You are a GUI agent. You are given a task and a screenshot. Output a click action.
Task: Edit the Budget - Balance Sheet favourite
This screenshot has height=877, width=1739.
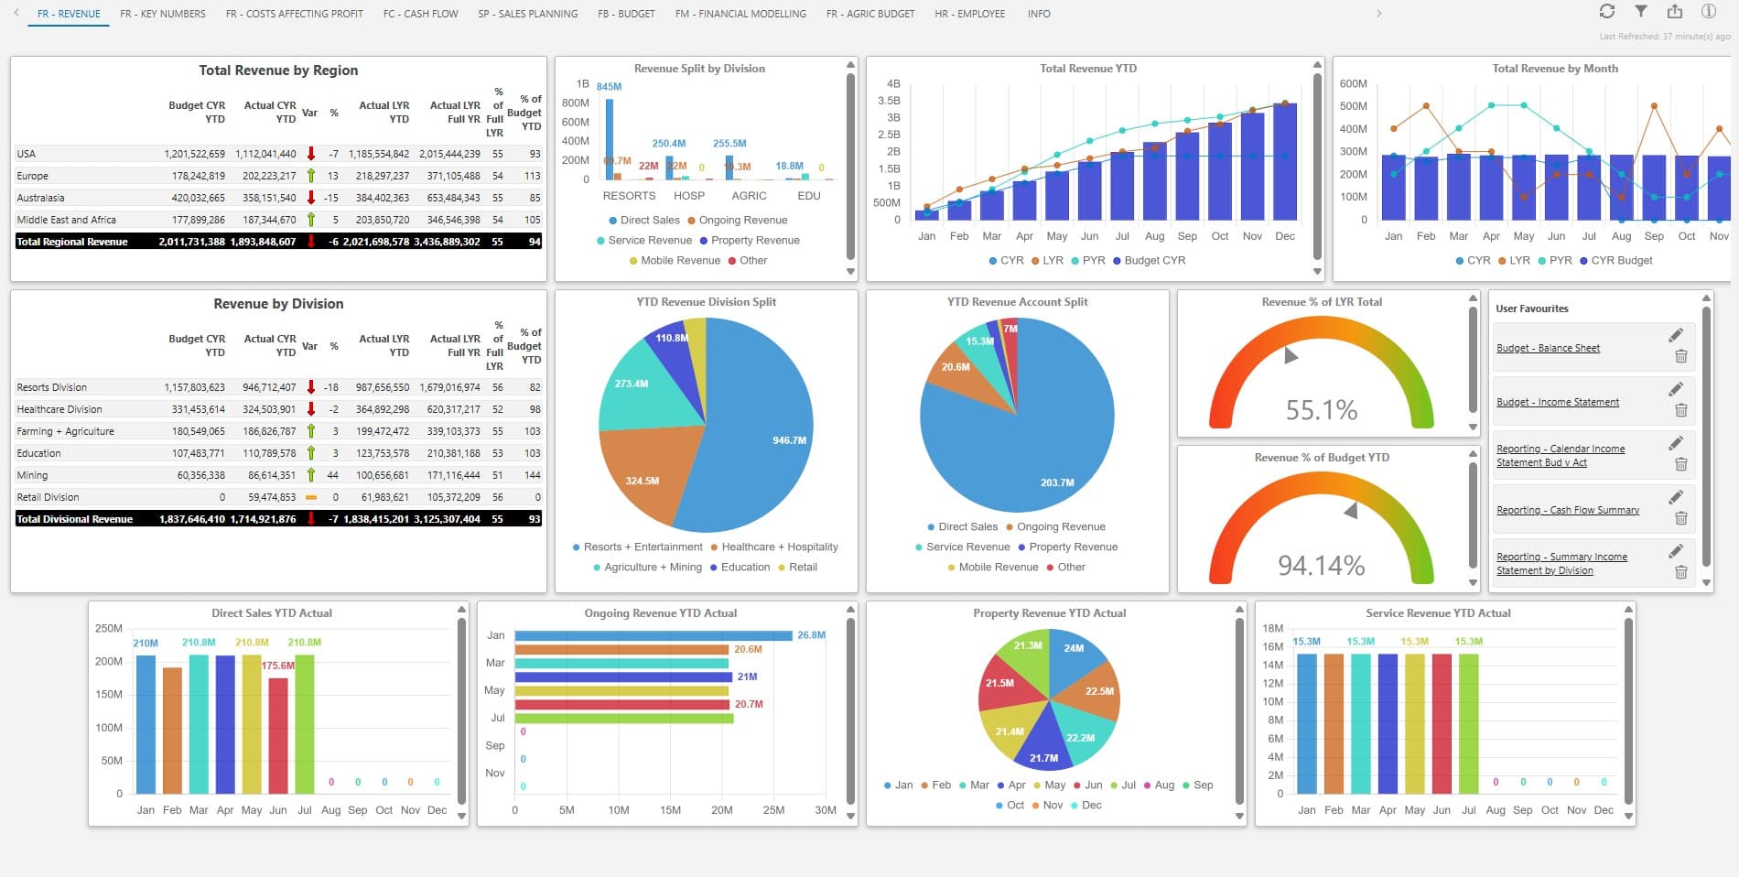pyautogui.click(x=1676, y=336)
